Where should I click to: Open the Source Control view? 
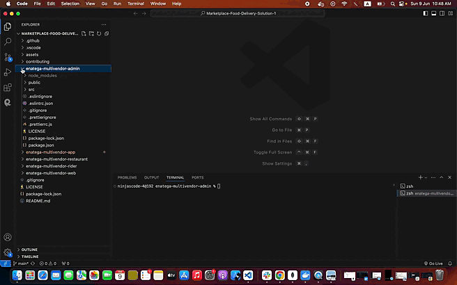pos(8,57)
